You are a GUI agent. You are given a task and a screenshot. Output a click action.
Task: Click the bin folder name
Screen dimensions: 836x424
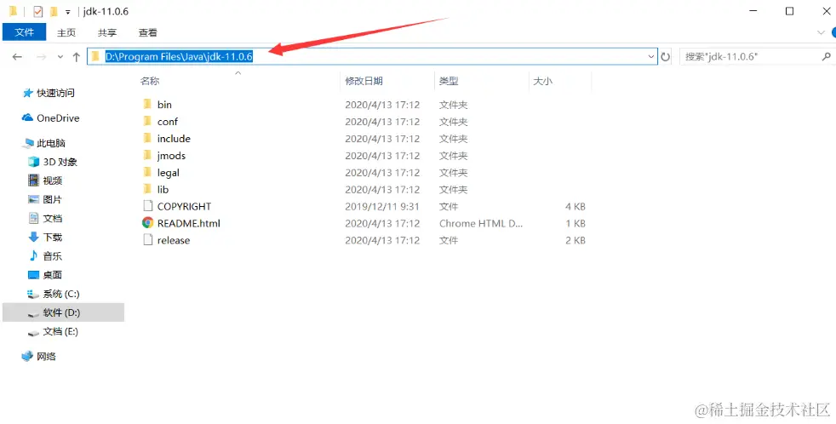coord(164,105)
